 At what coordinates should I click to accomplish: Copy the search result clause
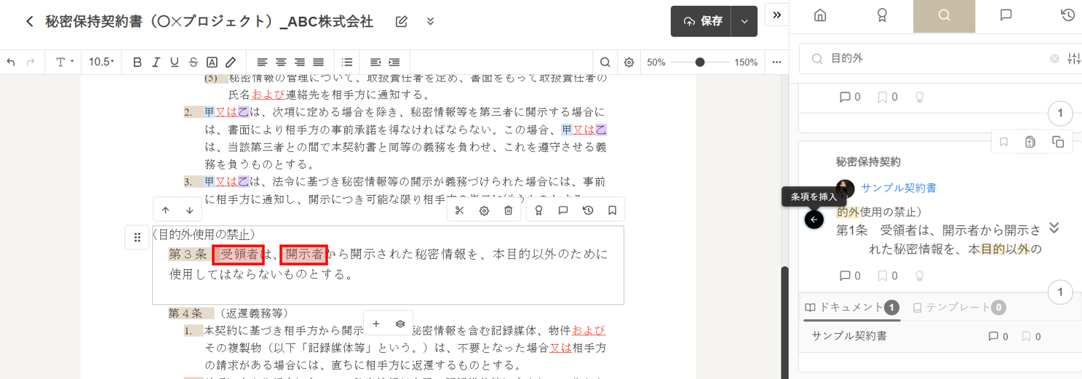pyautogui.click(x=1058, y=142)
